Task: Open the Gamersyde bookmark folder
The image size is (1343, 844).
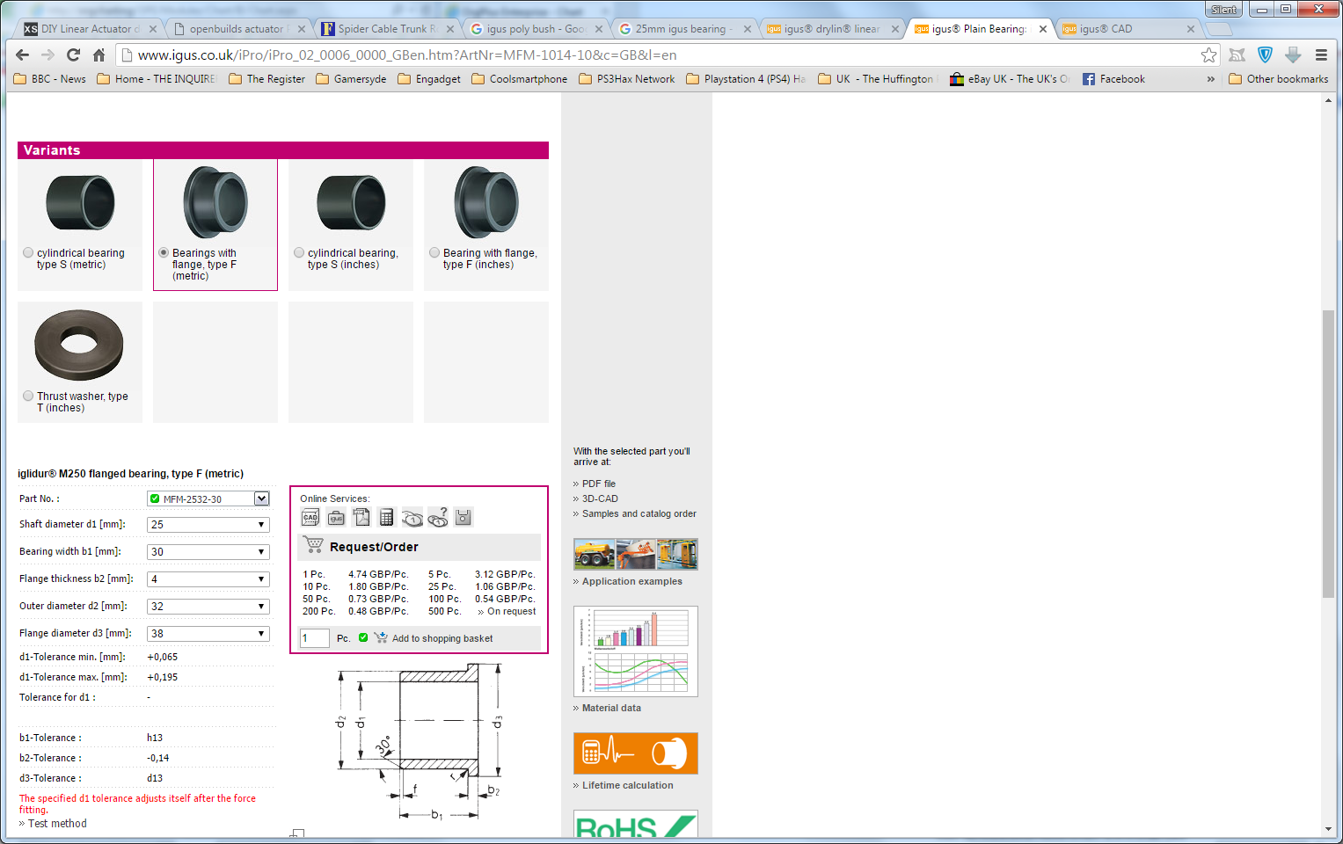Action: (x=351, y=79)
